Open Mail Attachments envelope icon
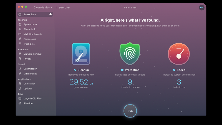Screen dimensions: 222x125 tap(20, 34)
